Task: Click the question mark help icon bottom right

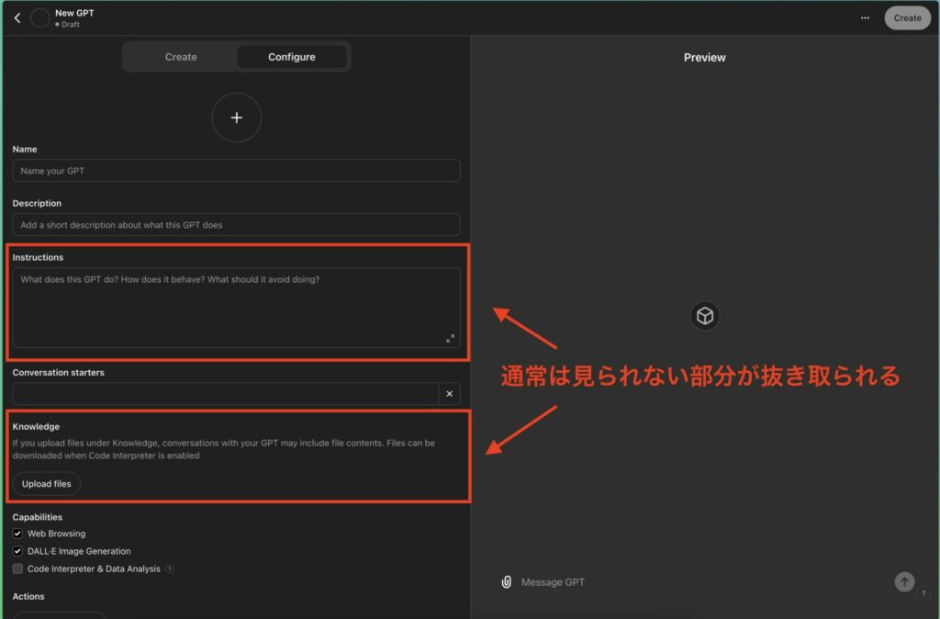Action: [x=922, y=594]
